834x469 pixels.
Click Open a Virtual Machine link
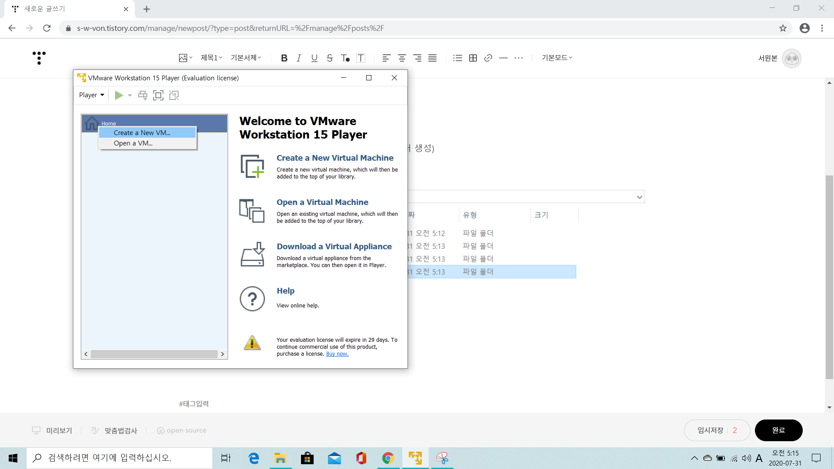coord(322,202)
